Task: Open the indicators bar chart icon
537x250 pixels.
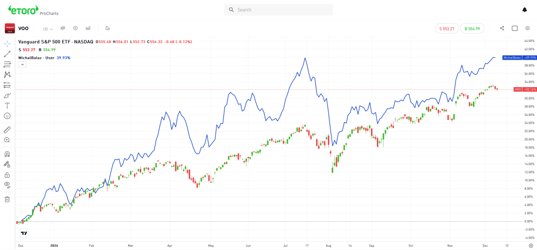Action: 88,28
